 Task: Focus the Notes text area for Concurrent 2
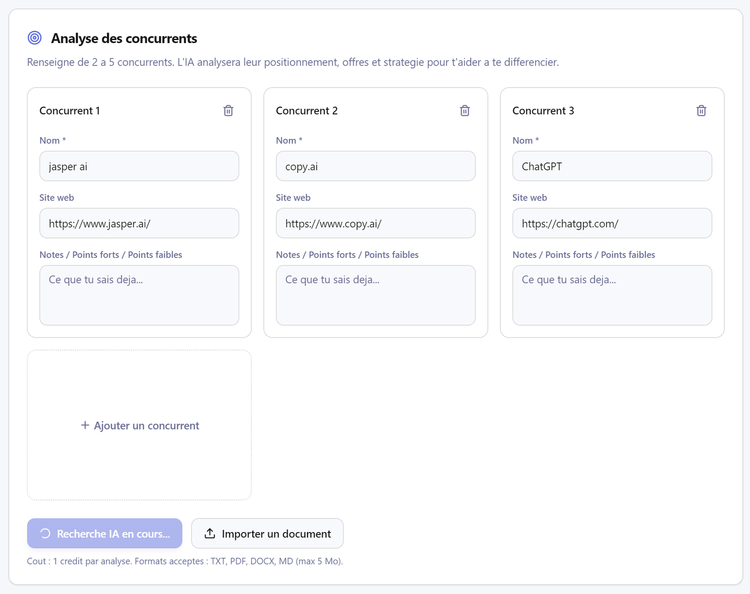[375, 295]
